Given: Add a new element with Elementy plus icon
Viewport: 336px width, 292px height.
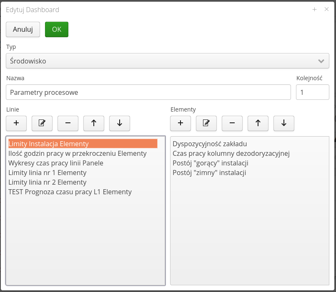Looking at the screenshot, I should tap(181, 123).
